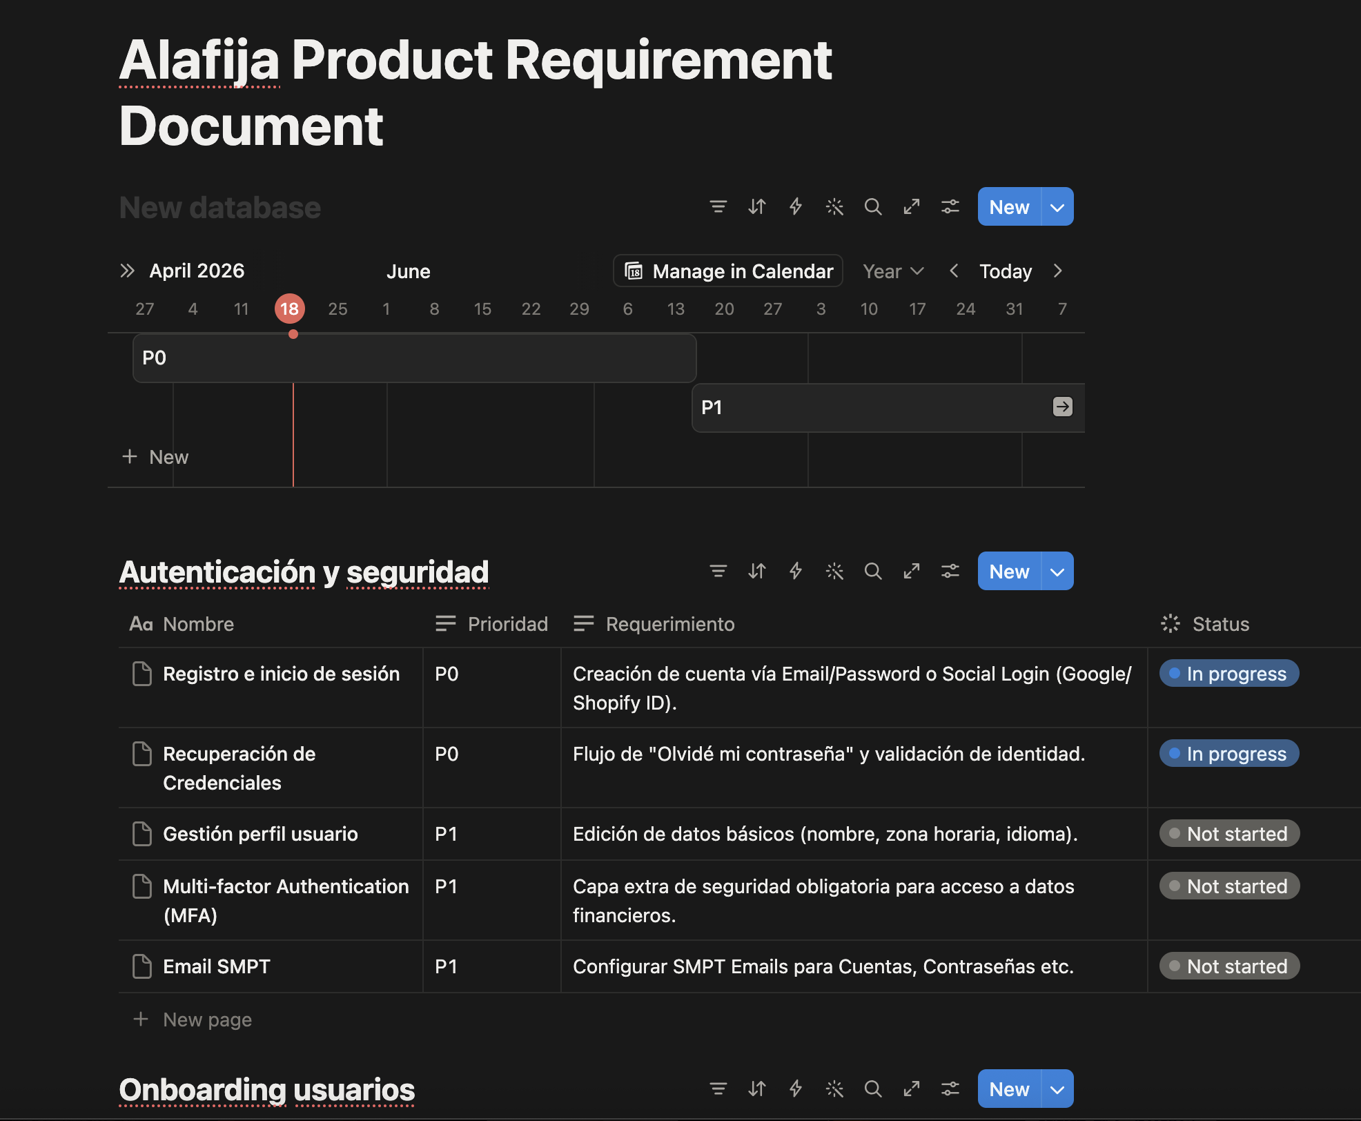The image size is (1361, 1121).
Task: Open New database as full page
Action: tap(912, 206)
